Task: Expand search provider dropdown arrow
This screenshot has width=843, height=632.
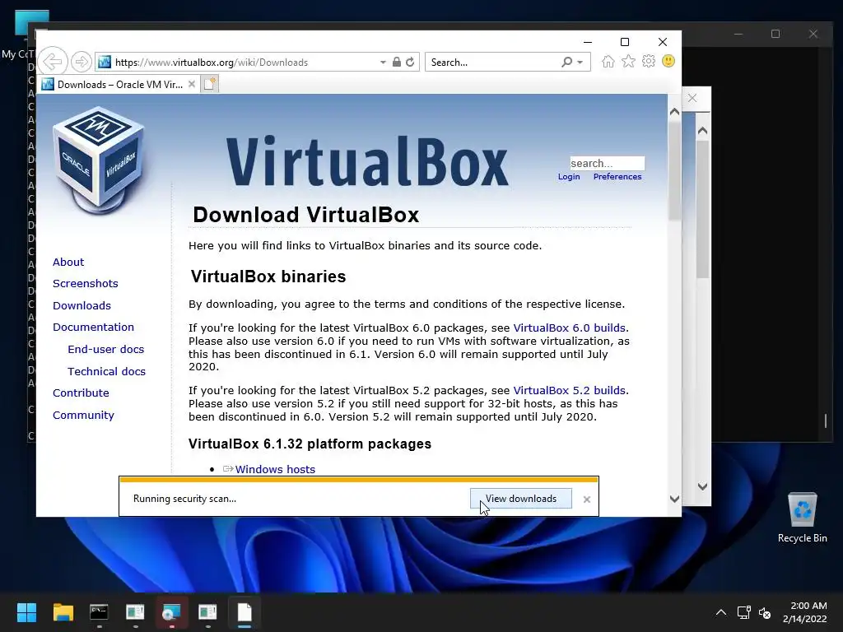Action: [580, 62]
